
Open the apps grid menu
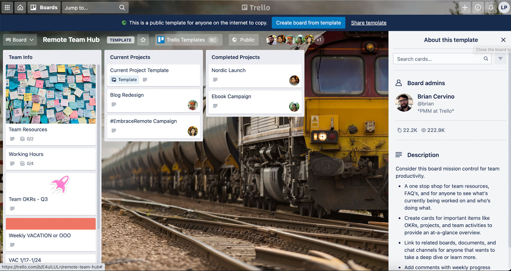pyautogui.click(x=7, y=7)
